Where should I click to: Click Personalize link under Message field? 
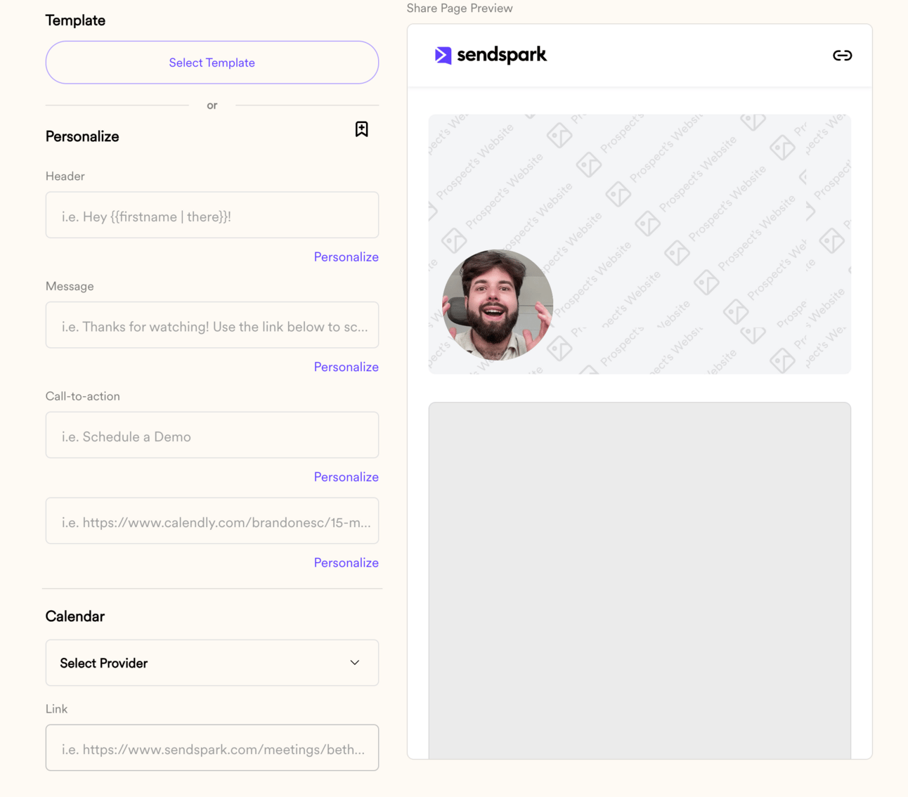click(346, 367)
